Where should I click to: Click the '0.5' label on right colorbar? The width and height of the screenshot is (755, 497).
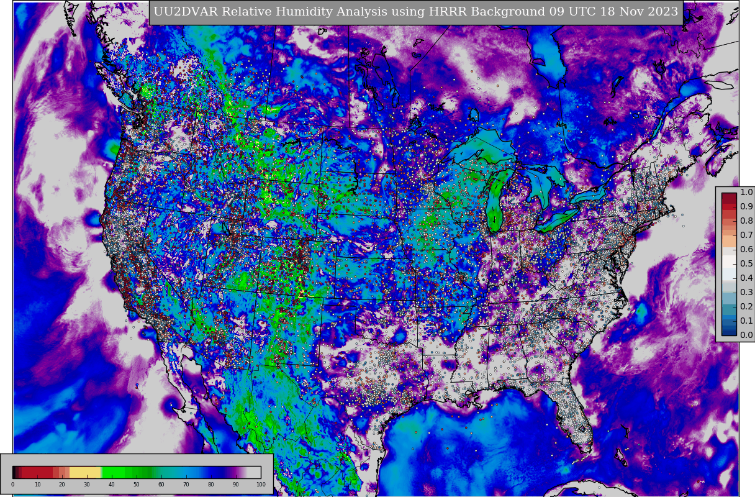pyautogui.click(x=746, y=263)
